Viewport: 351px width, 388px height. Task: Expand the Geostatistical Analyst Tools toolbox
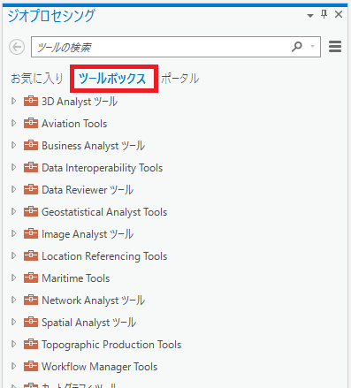[13, 211]
